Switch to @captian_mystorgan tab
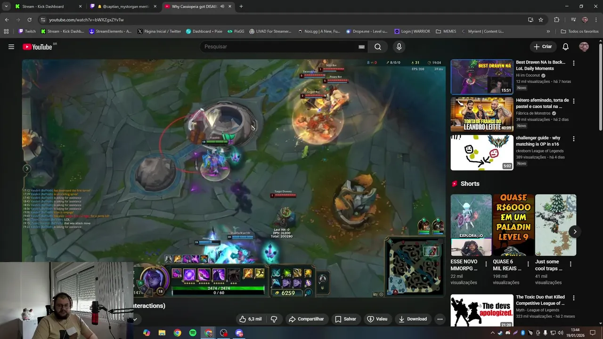 pyautogui.click(x=124, y=7)
